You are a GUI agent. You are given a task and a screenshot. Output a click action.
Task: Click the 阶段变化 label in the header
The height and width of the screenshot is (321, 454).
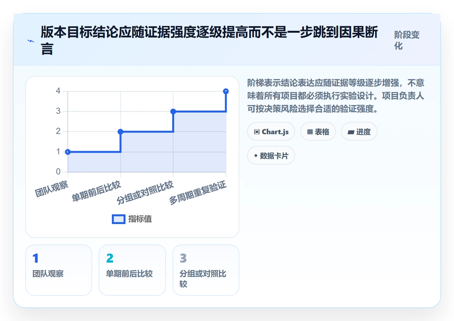407,40
